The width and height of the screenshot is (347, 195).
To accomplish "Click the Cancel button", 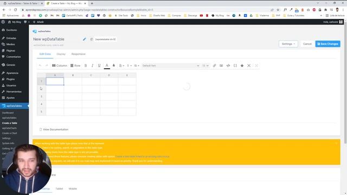I will click(x=307, y=44).
